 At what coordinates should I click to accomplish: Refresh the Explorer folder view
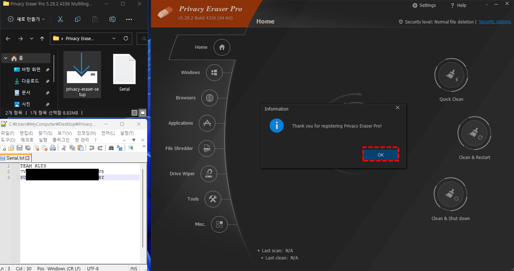[x=126, y=39]
